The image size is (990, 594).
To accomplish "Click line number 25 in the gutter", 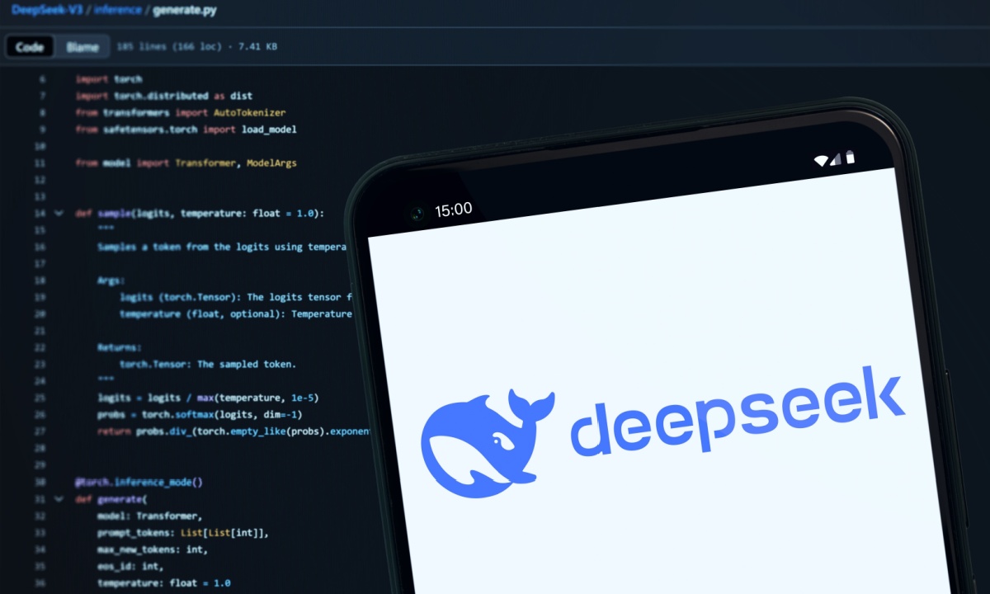I will (40, 398).
